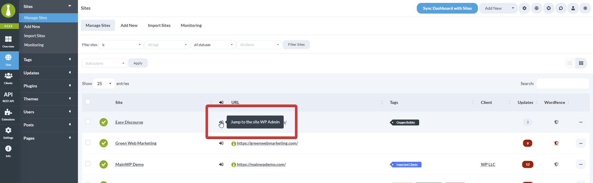593x183 pixels.
Task: Open the Settings gear sidebar icon
Action: tap(8, 133)
